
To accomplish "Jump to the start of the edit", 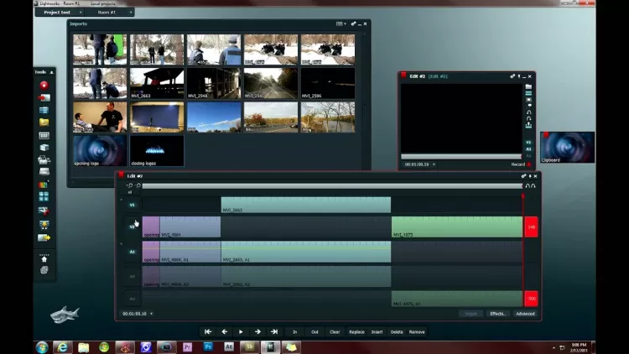I will (208, 331).
